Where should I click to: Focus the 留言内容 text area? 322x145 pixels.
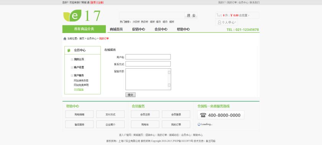148,79
